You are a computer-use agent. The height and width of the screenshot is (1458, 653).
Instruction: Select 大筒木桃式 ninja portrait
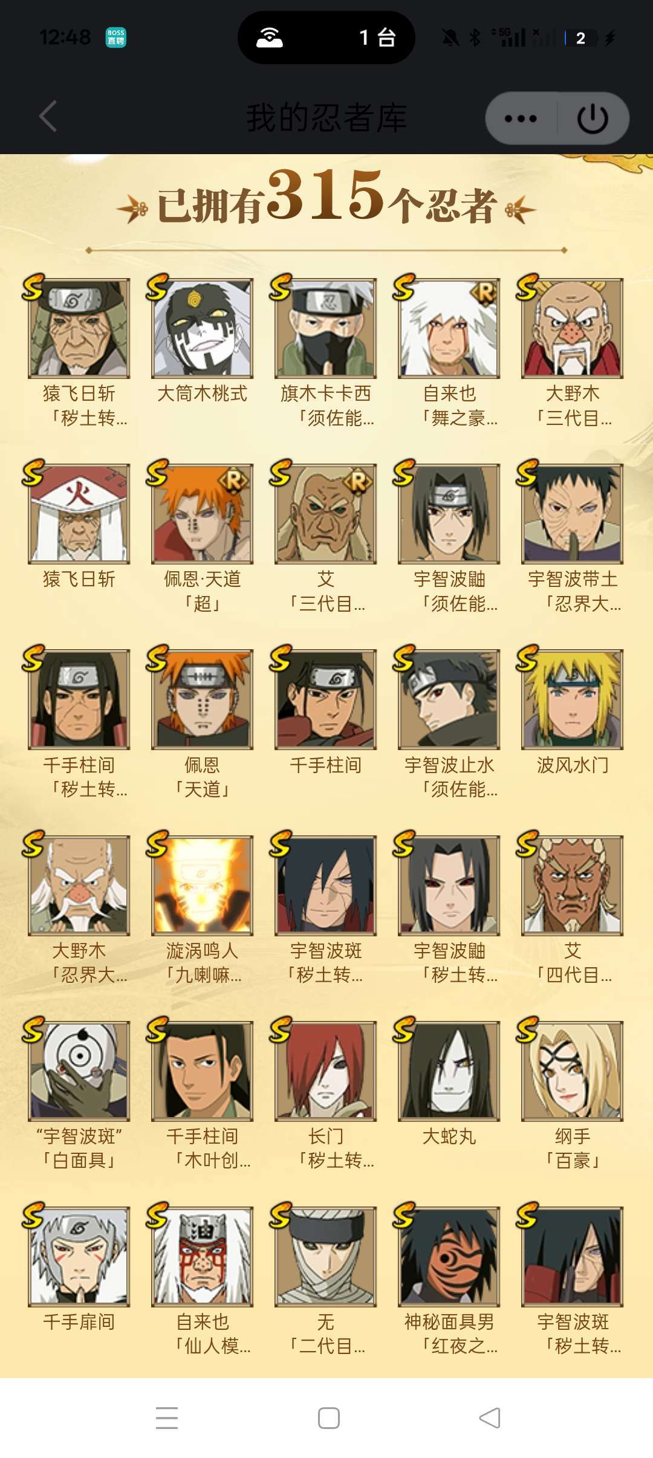[x=202, y=328]
